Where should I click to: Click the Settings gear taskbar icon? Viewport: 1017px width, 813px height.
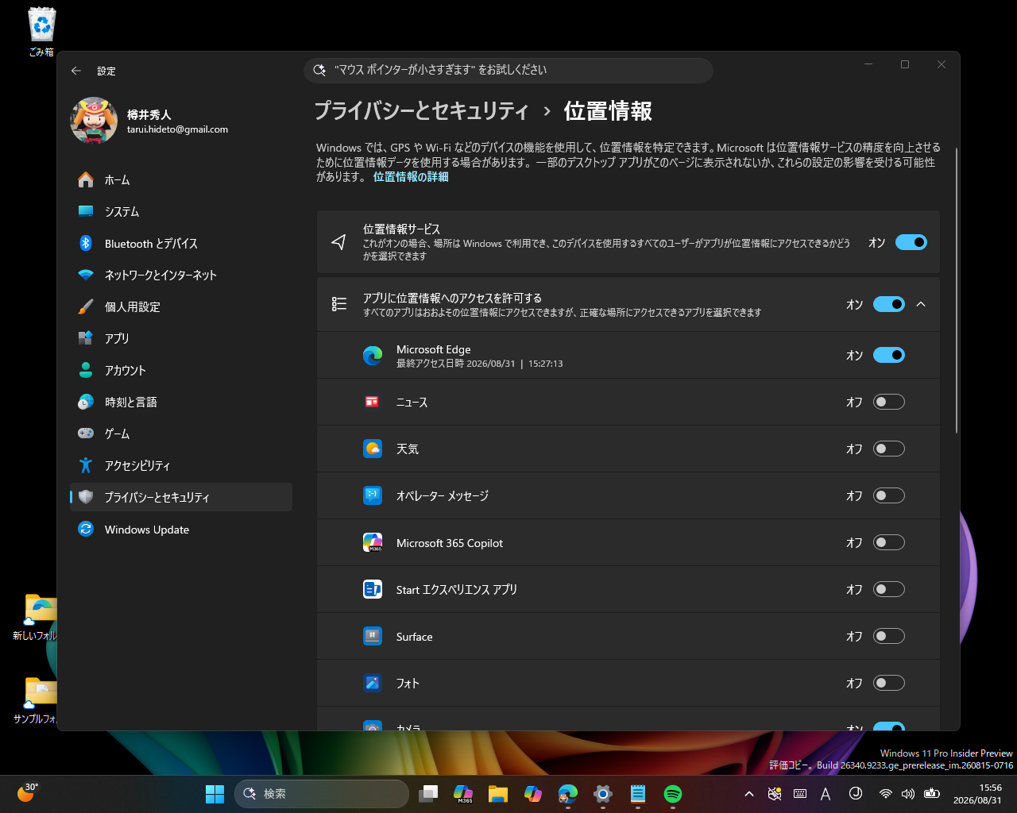[x=603, y=794]
